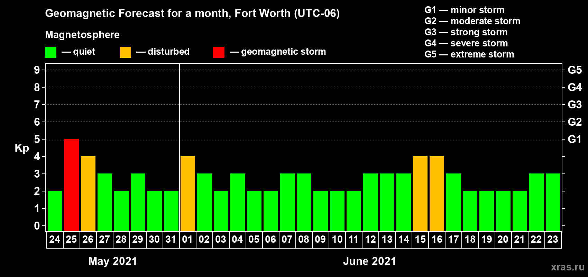Click the June 2021 month label

pos(369,261)
